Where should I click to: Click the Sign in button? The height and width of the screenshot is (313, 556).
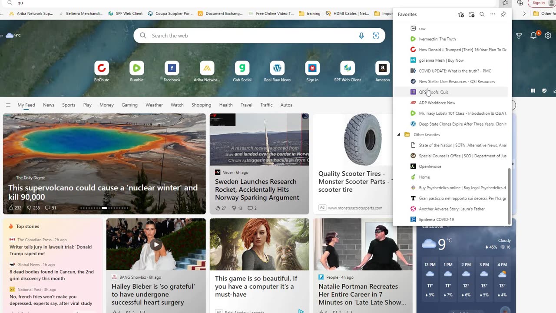coord(542,3)
